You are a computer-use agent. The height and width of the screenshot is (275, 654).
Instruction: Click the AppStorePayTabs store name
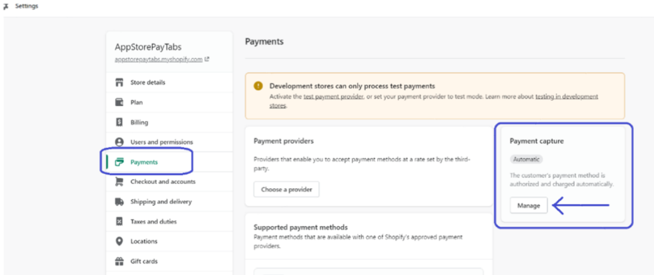click(x=148, y=47)
